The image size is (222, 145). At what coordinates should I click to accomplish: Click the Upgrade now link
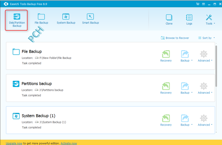coord(14,143)
